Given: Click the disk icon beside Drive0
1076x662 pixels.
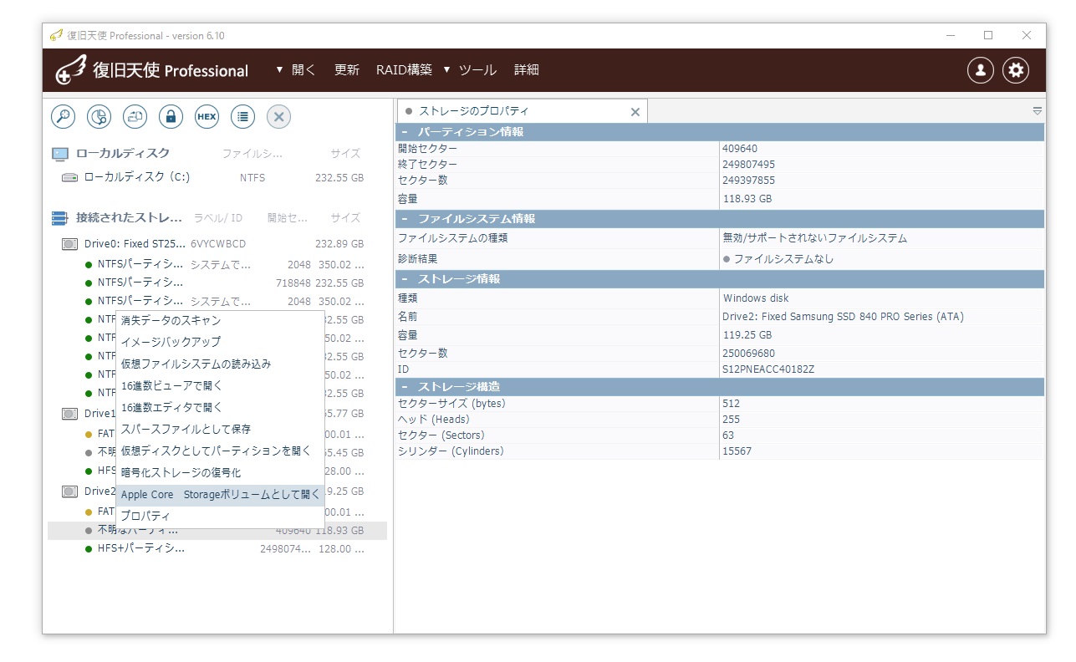Looking at the screenshot, I should click(x=70, y=244).
